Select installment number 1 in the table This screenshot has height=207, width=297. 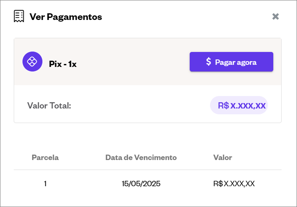click(x=45, y=184)
